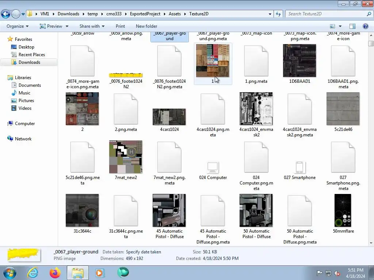Open recent pages dropdown beside Forward arrow
This screenshot has width=374, height=280.
(23, 14)
